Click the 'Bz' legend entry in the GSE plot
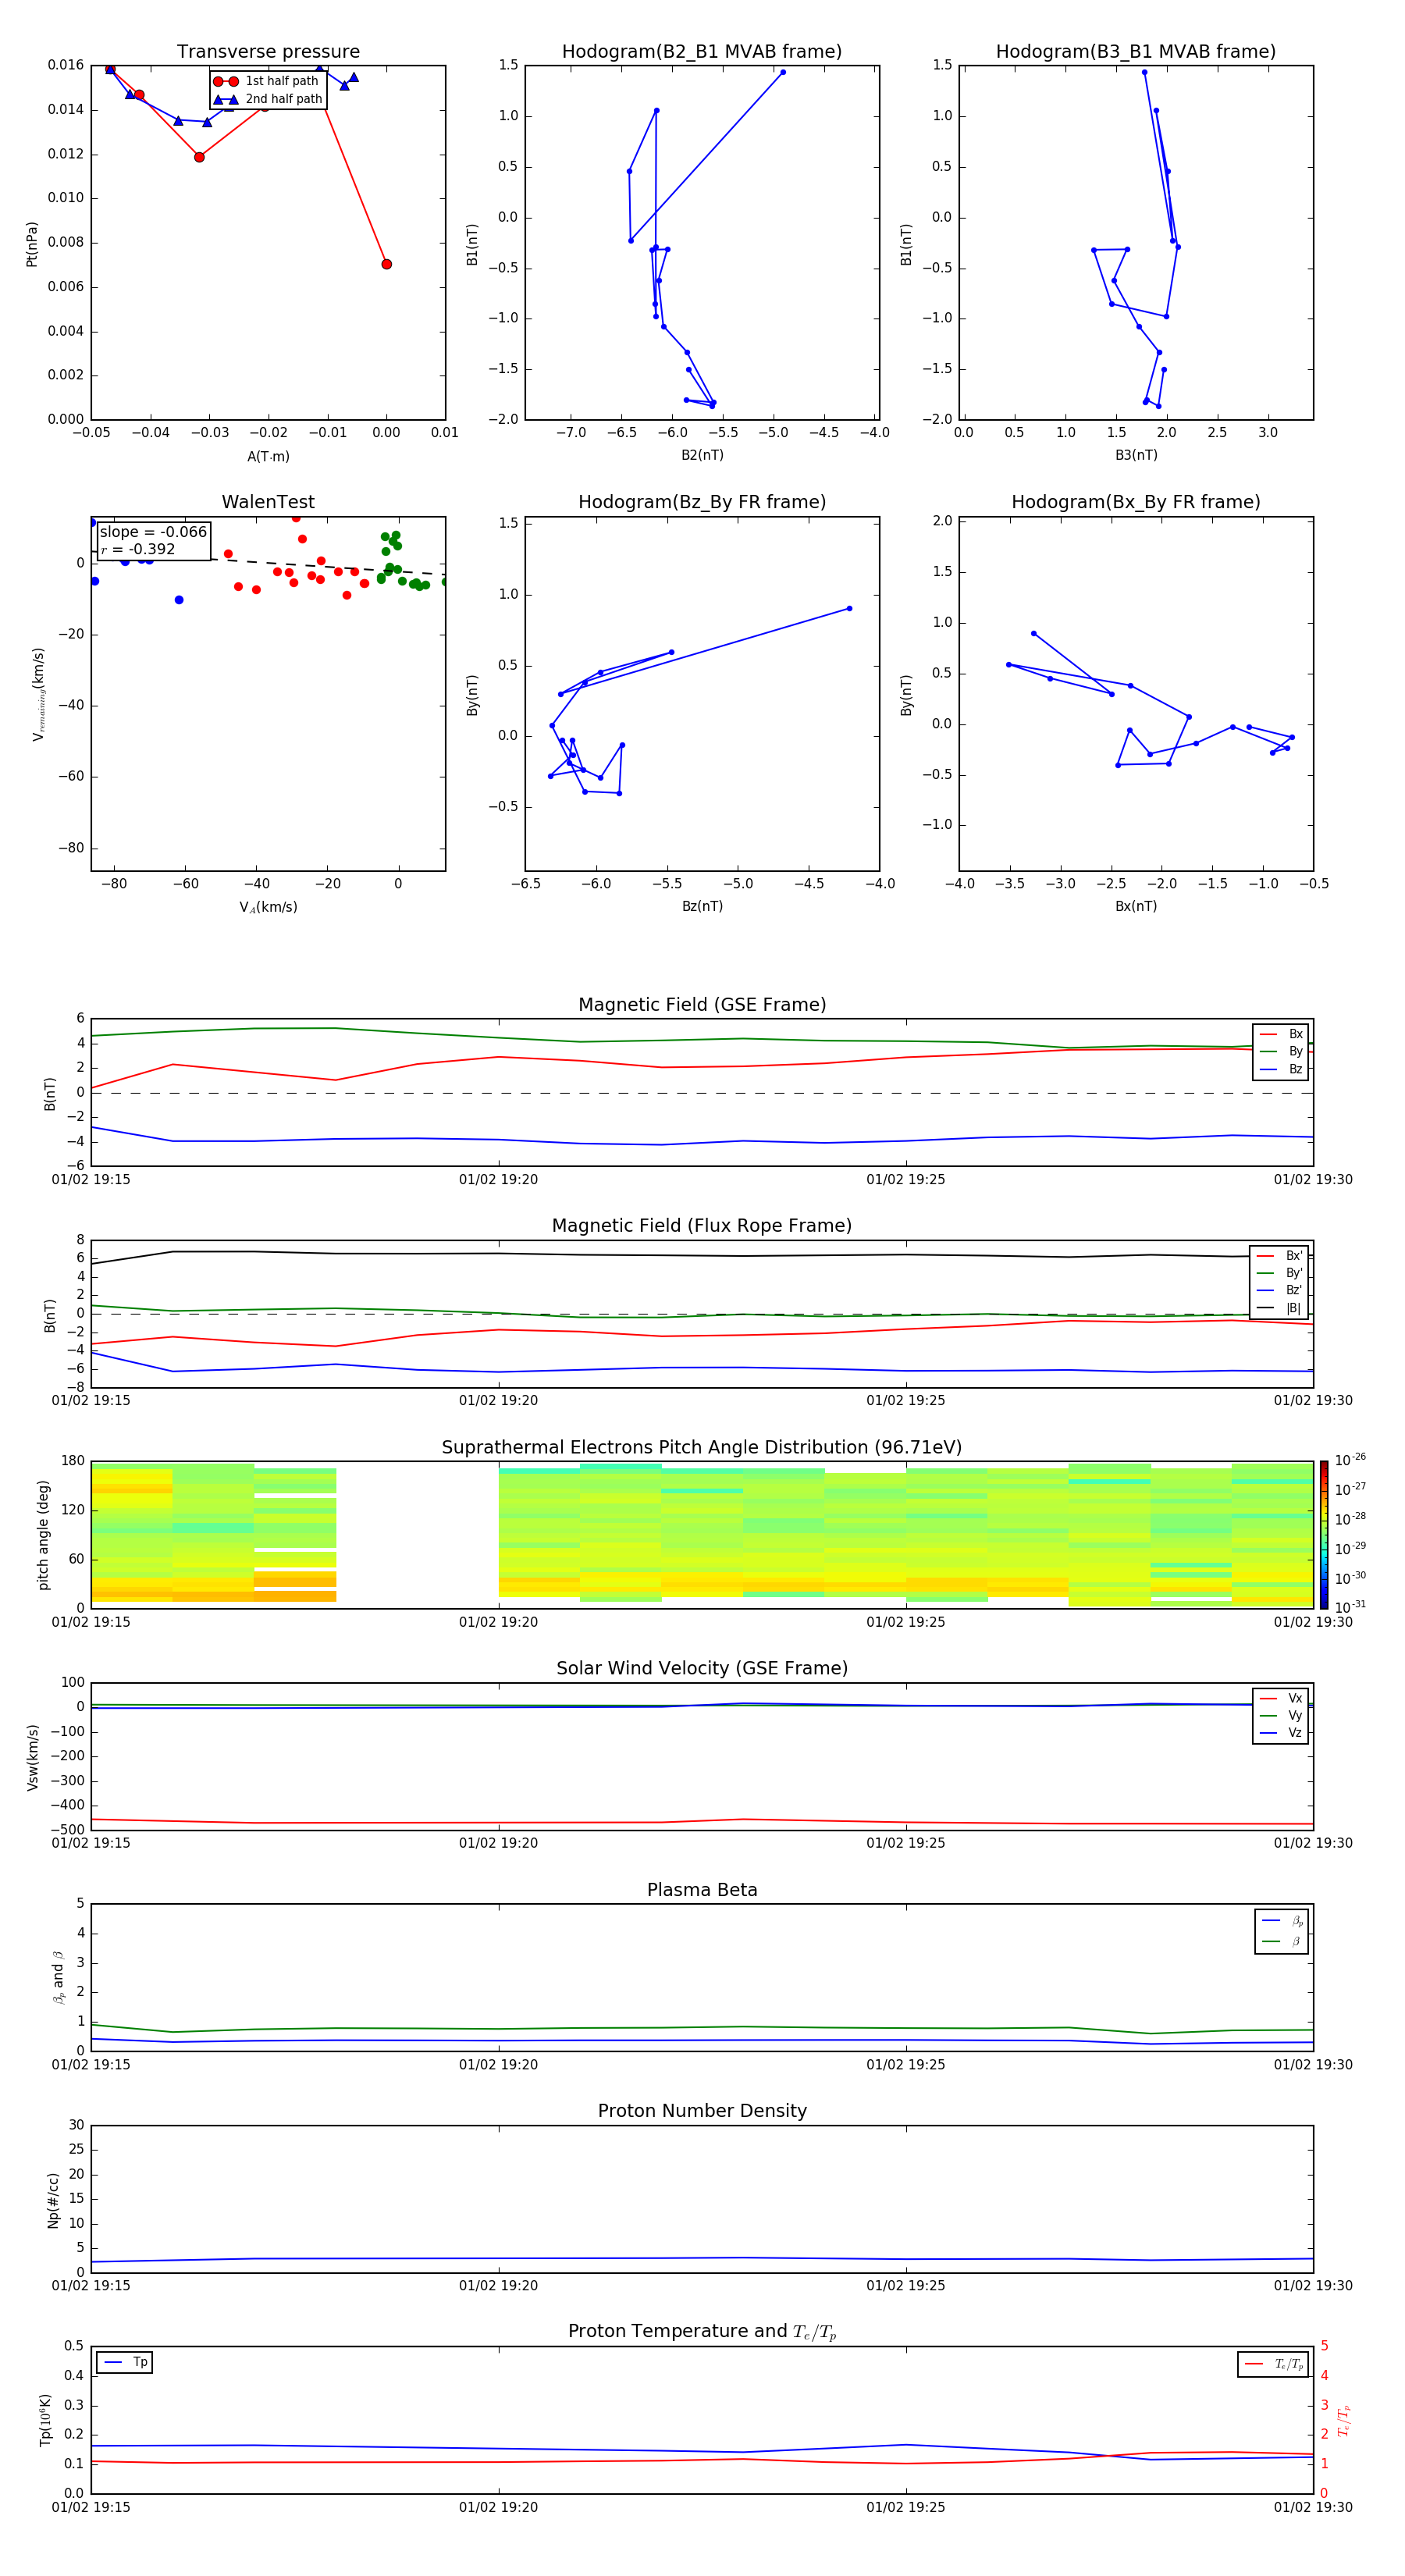Screen dimensions: 1405x2576 click(1281, 1070)
